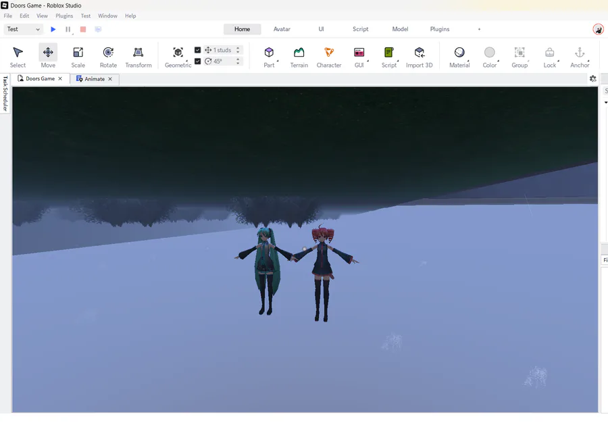Toggle the 45° rotation snapping checkbox
This screenshot has width=608, height=425.
[x=197, y=61]
